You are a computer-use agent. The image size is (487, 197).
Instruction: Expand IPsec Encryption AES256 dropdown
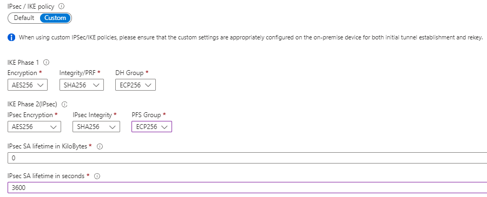(x=34, y=127)
